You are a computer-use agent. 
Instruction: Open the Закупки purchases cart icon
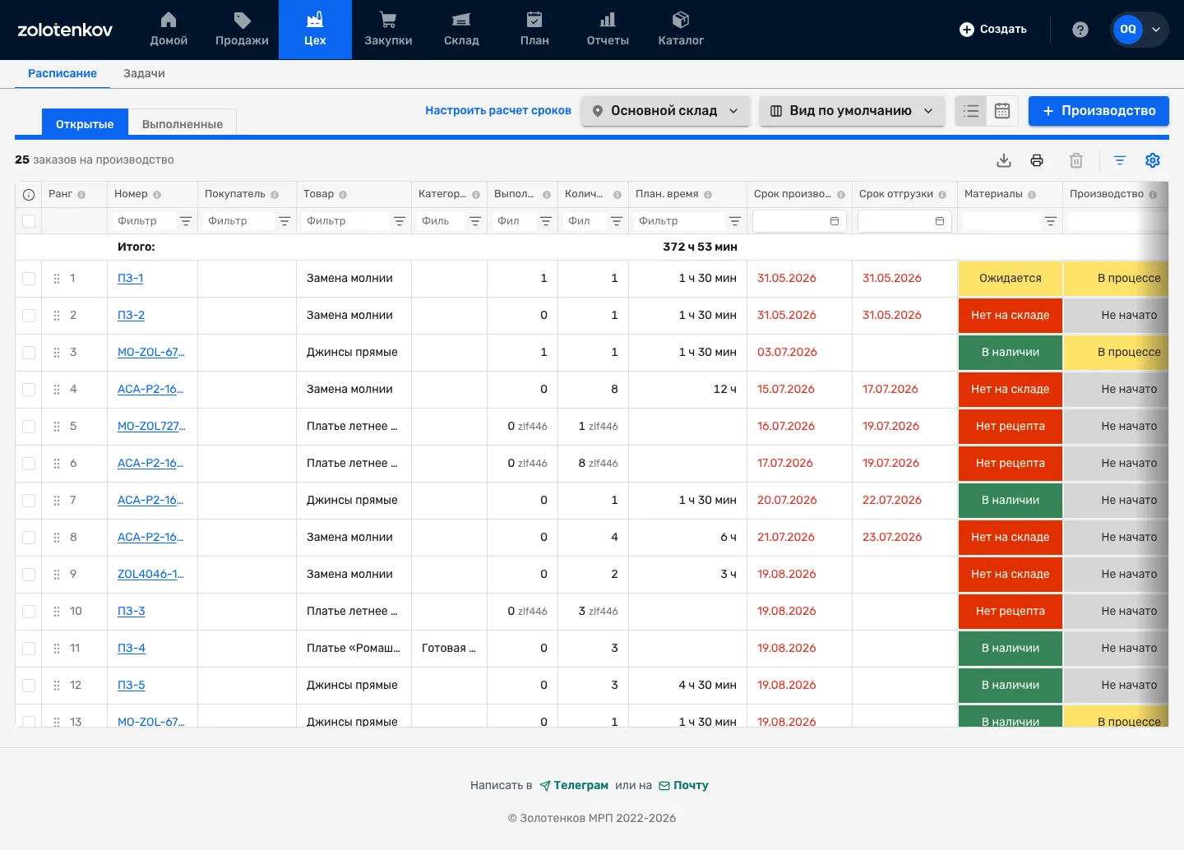pos(388,20)
